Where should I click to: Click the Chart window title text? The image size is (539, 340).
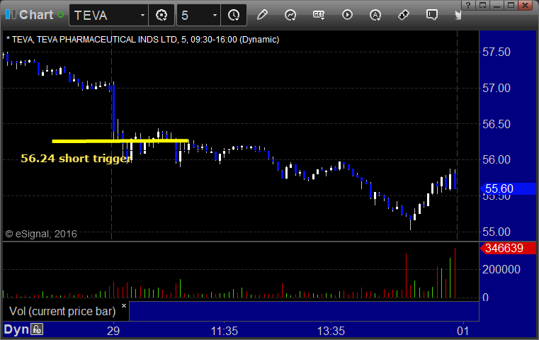(36, 15)
